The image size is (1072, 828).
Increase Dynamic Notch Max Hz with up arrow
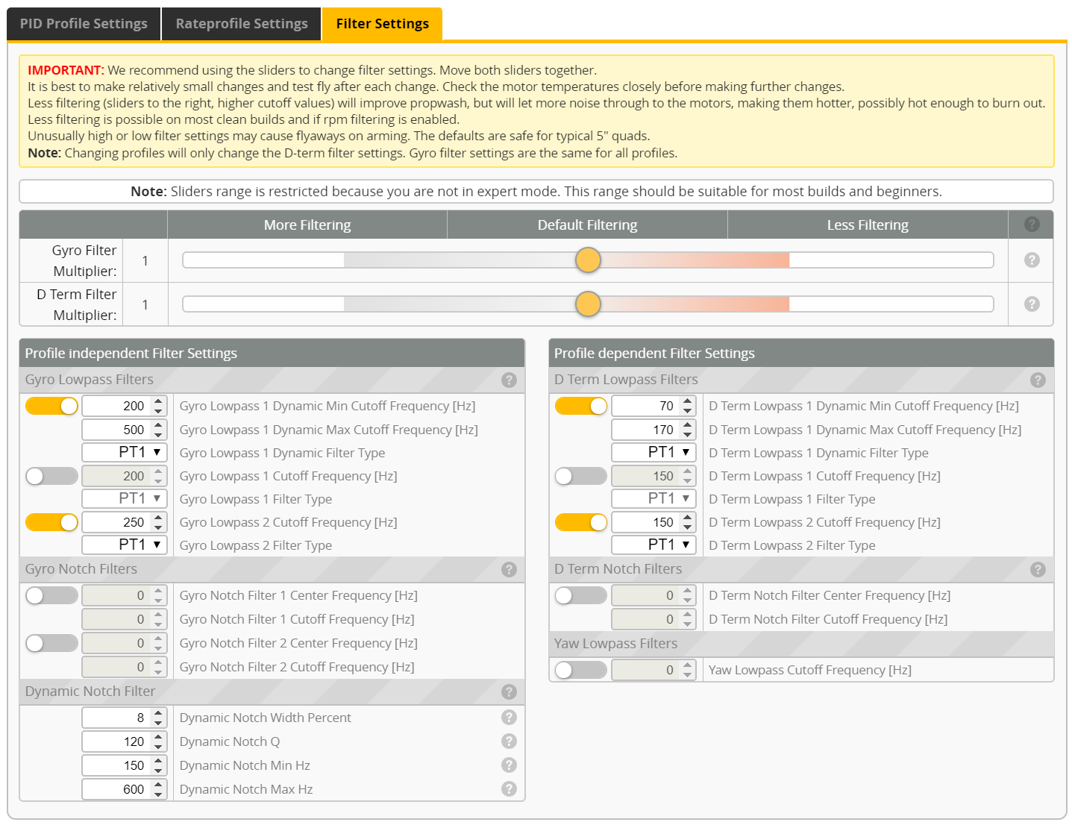(x=158, y=785)
